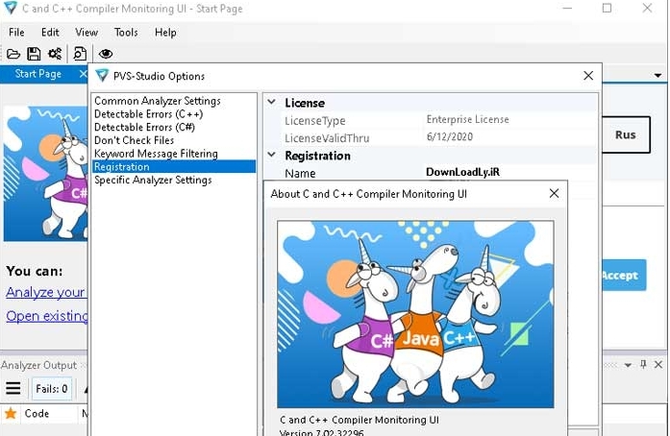
Task: Click the unicorn image on the Start Page
Action: [x=46, y=174]
